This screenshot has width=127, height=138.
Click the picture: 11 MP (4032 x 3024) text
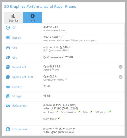point(60,105)
